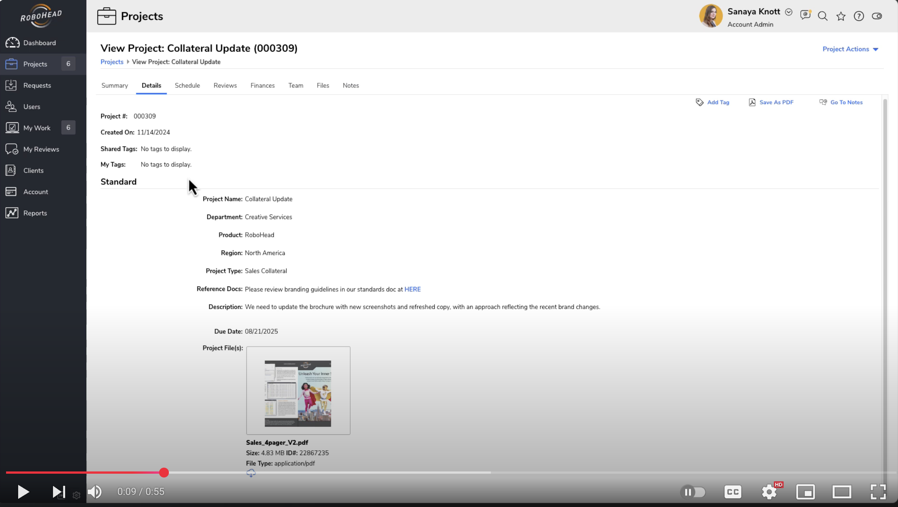Enable miniplayer mode
The width and height of the screenshot is (898, 507).
point(805,492)
